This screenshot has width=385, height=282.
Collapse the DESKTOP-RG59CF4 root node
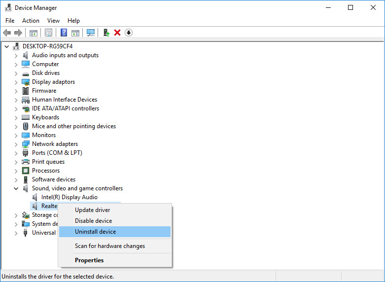[x=6, y=46]
